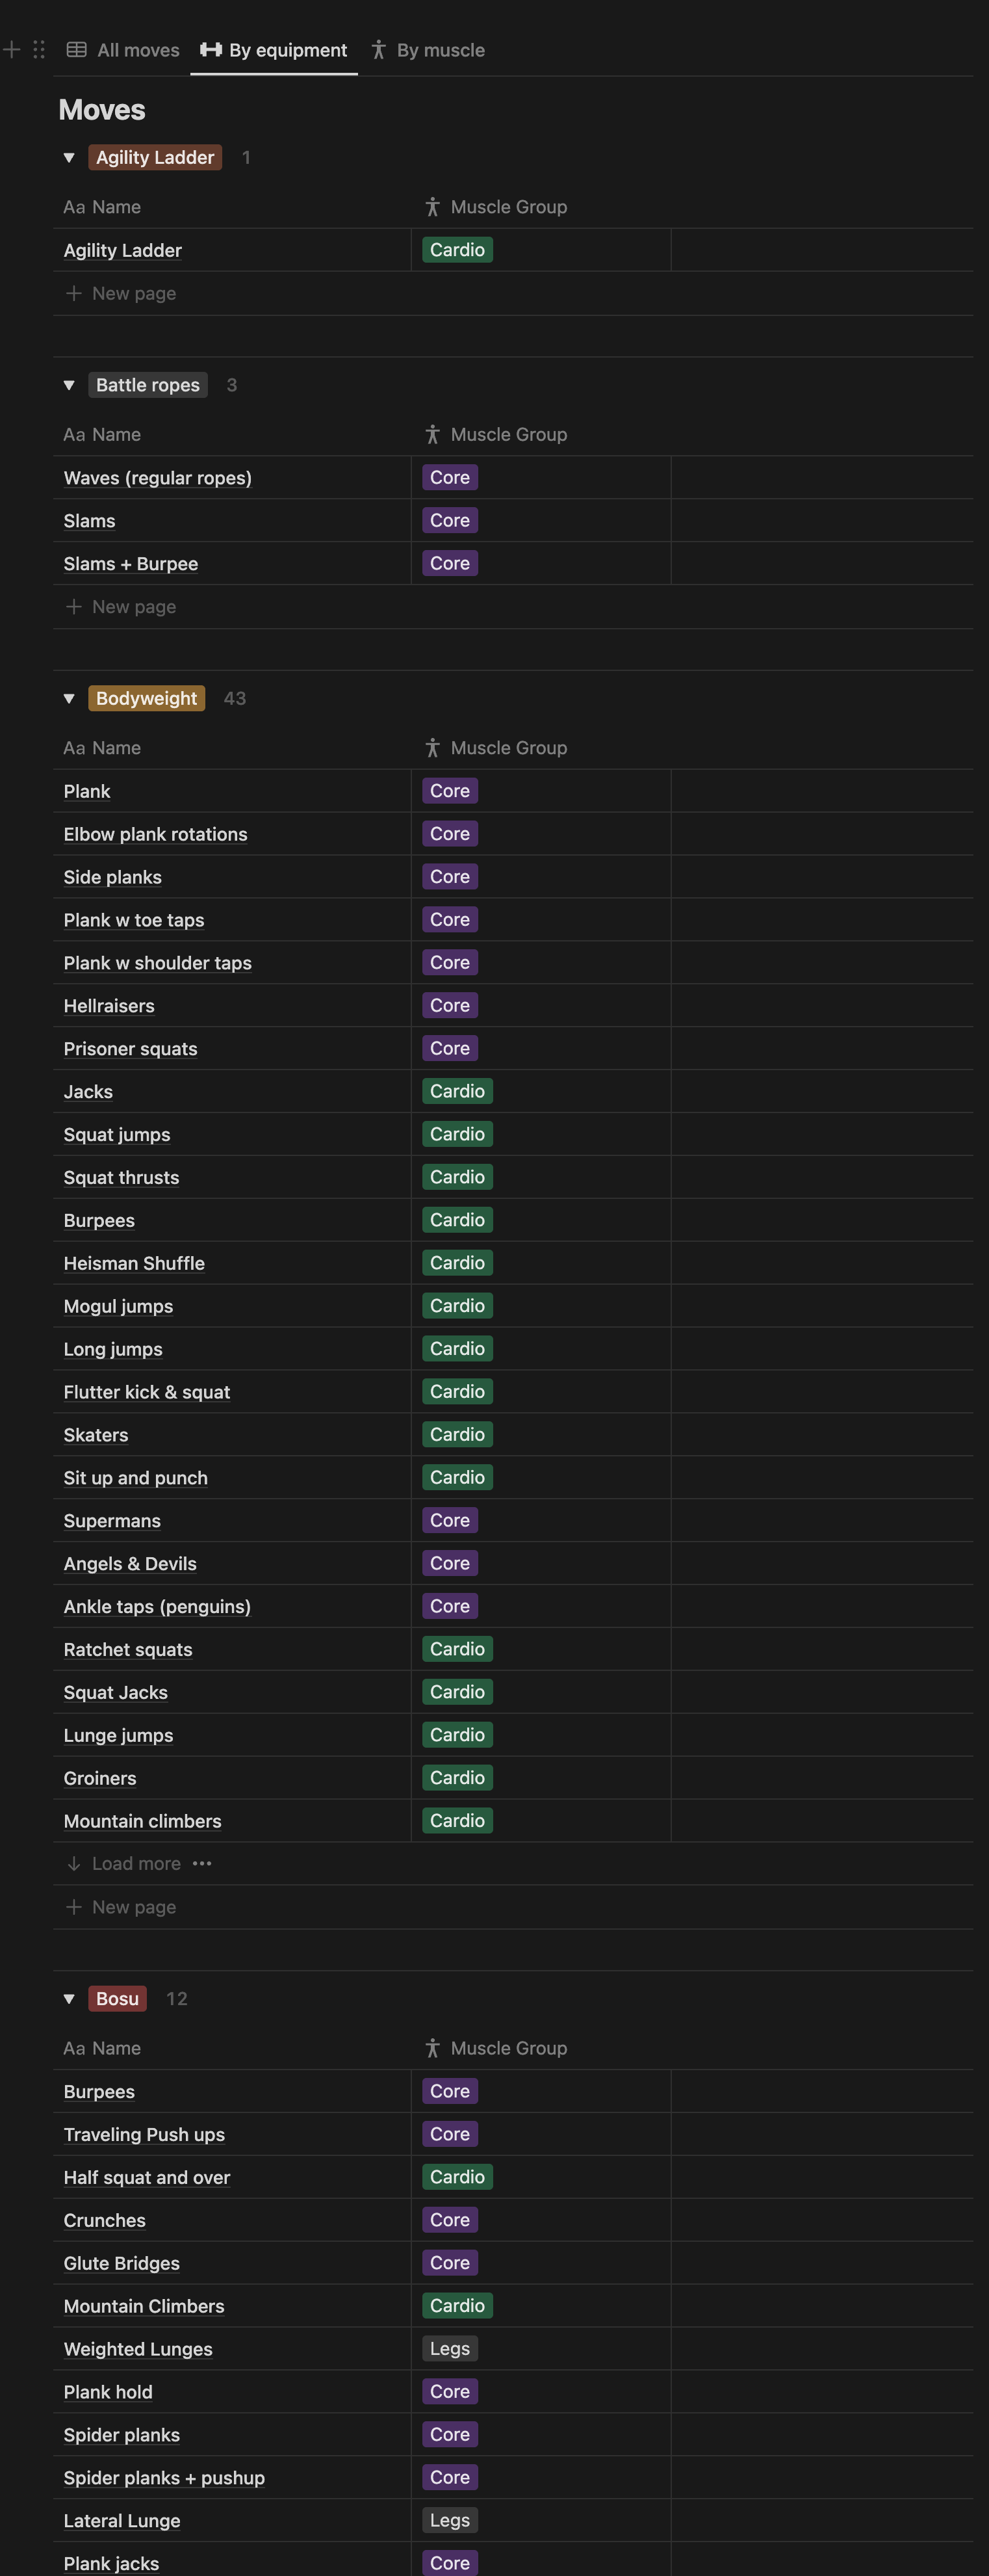Collapse the Bosu group
989x2576 pixels.
coord(68,1998)
